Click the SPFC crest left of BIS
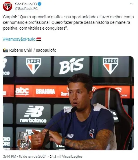 [34, 66]
